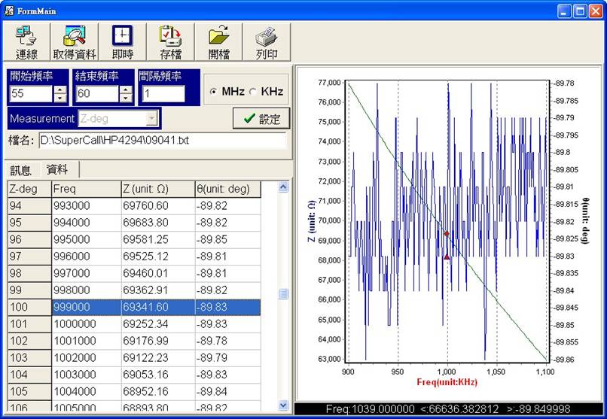607x419 pixels.
Task: Click the -89.85 theta cell
Action: click(227, 240)
